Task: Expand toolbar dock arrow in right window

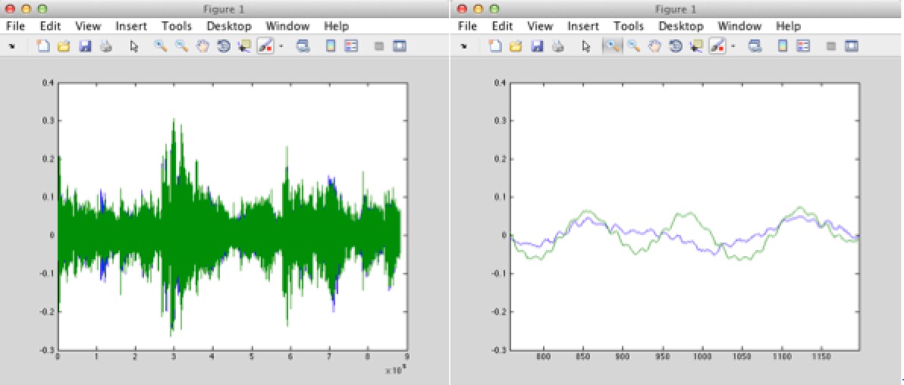Action: click(x=464, y=47)
